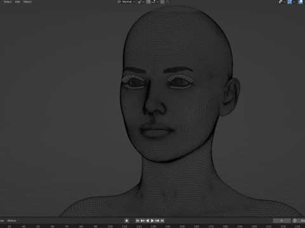Jump to next keyframe
This screenshot has width=305, height=228.
click(157, 220)
